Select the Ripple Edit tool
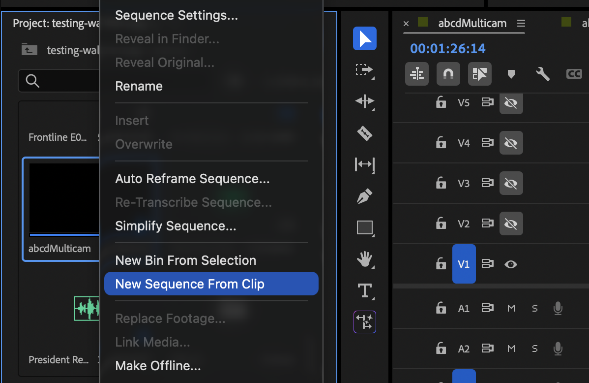 pos(364,101)
